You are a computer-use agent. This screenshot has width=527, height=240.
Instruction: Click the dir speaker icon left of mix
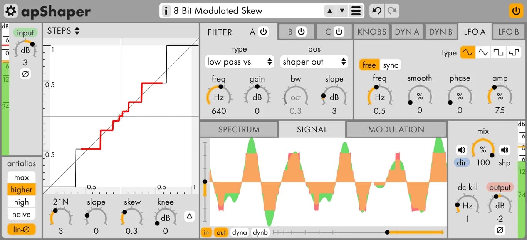click(x=461, y=150)
